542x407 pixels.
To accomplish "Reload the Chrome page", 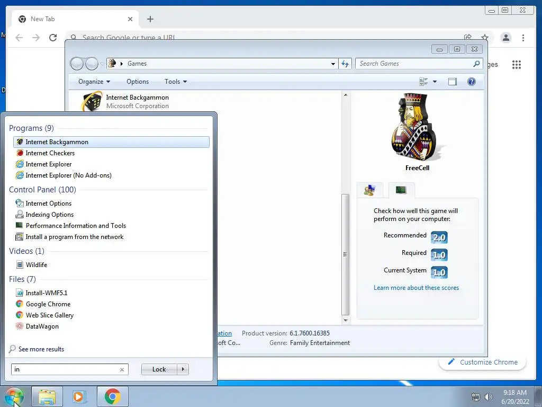I will pyautogui.click(x=53, y=38).
